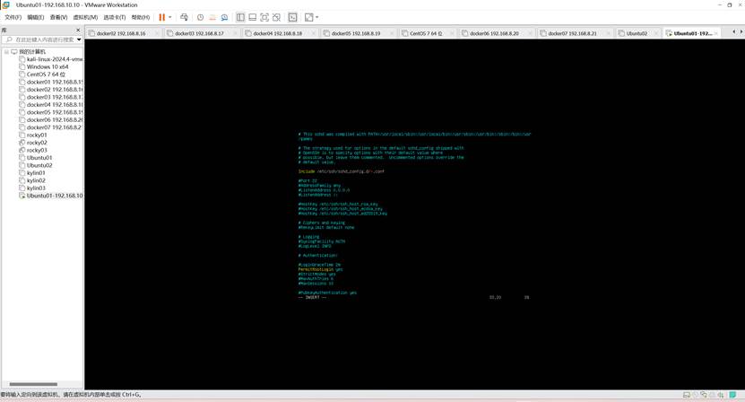
Task: Select rocky01 in library tree
Action: 37,135
